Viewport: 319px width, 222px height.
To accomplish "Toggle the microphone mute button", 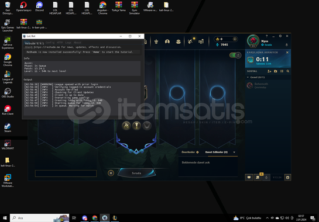I will coord(266,178).
